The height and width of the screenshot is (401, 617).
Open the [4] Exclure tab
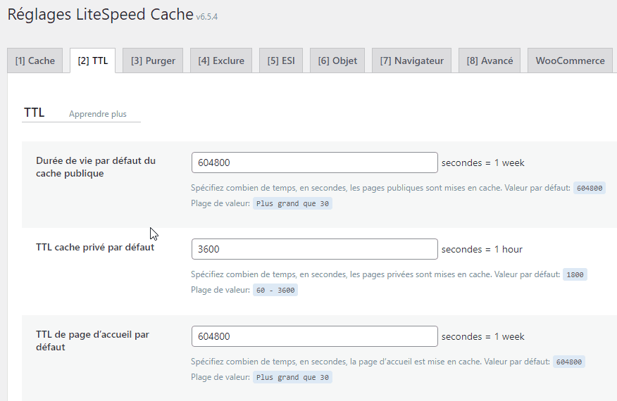(x=220, y=61)
